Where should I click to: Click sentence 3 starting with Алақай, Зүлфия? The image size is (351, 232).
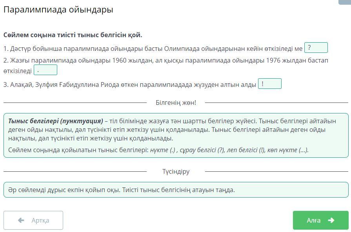(x=129, y=85)
